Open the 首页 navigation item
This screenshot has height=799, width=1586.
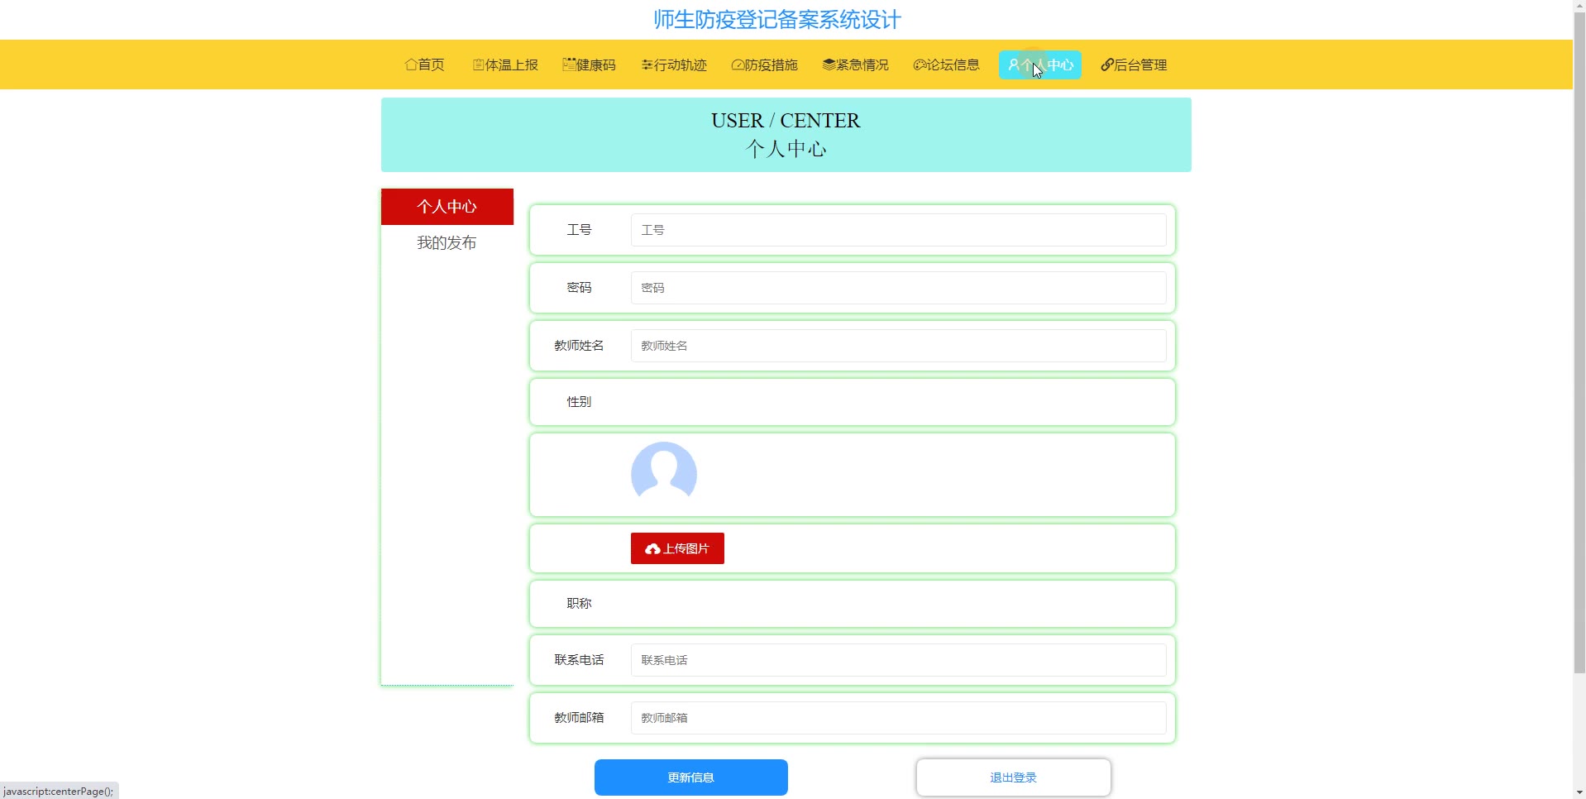425,65
